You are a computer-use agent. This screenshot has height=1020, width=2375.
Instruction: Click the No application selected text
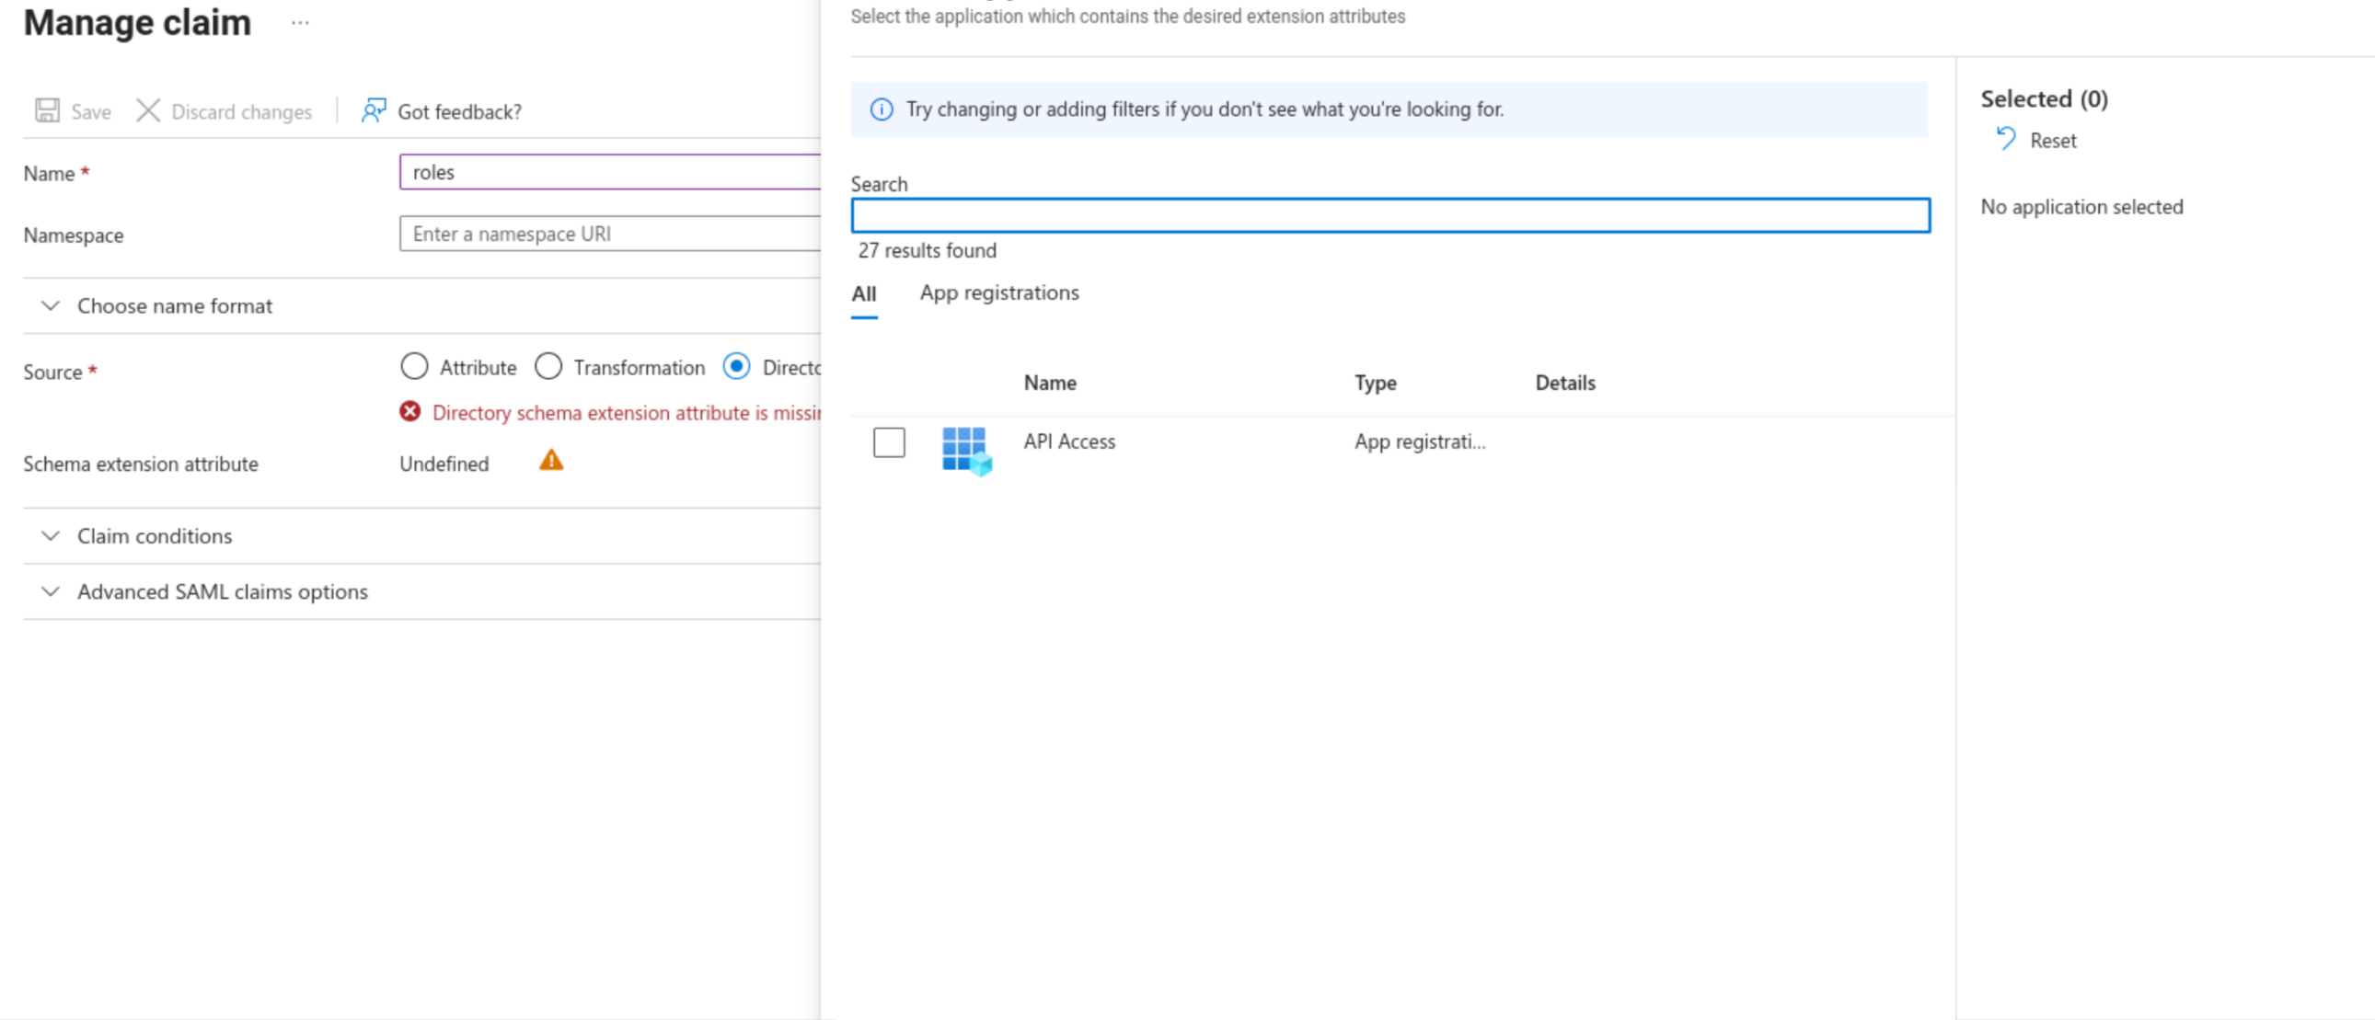click(2081, 207)
